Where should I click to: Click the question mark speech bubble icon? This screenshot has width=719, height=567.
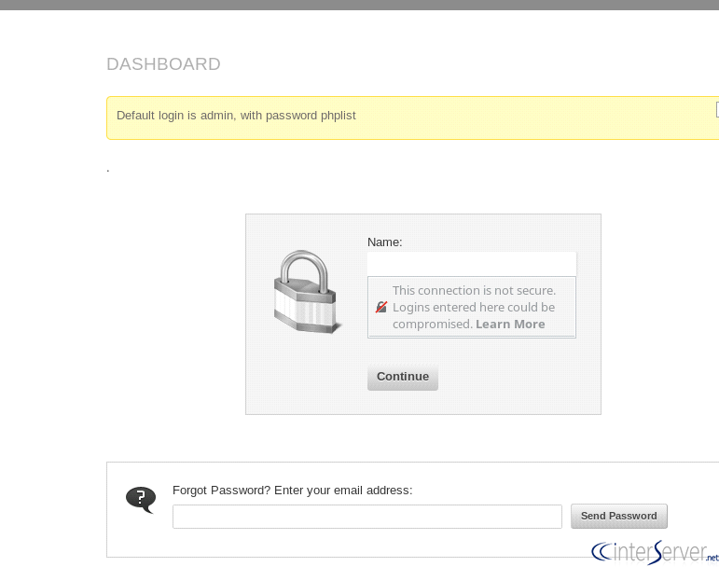tap(141, 500)
